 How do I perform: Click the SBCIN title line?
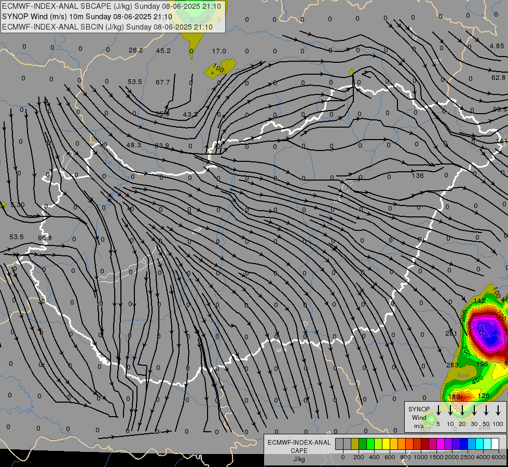(x=107, y=27)
